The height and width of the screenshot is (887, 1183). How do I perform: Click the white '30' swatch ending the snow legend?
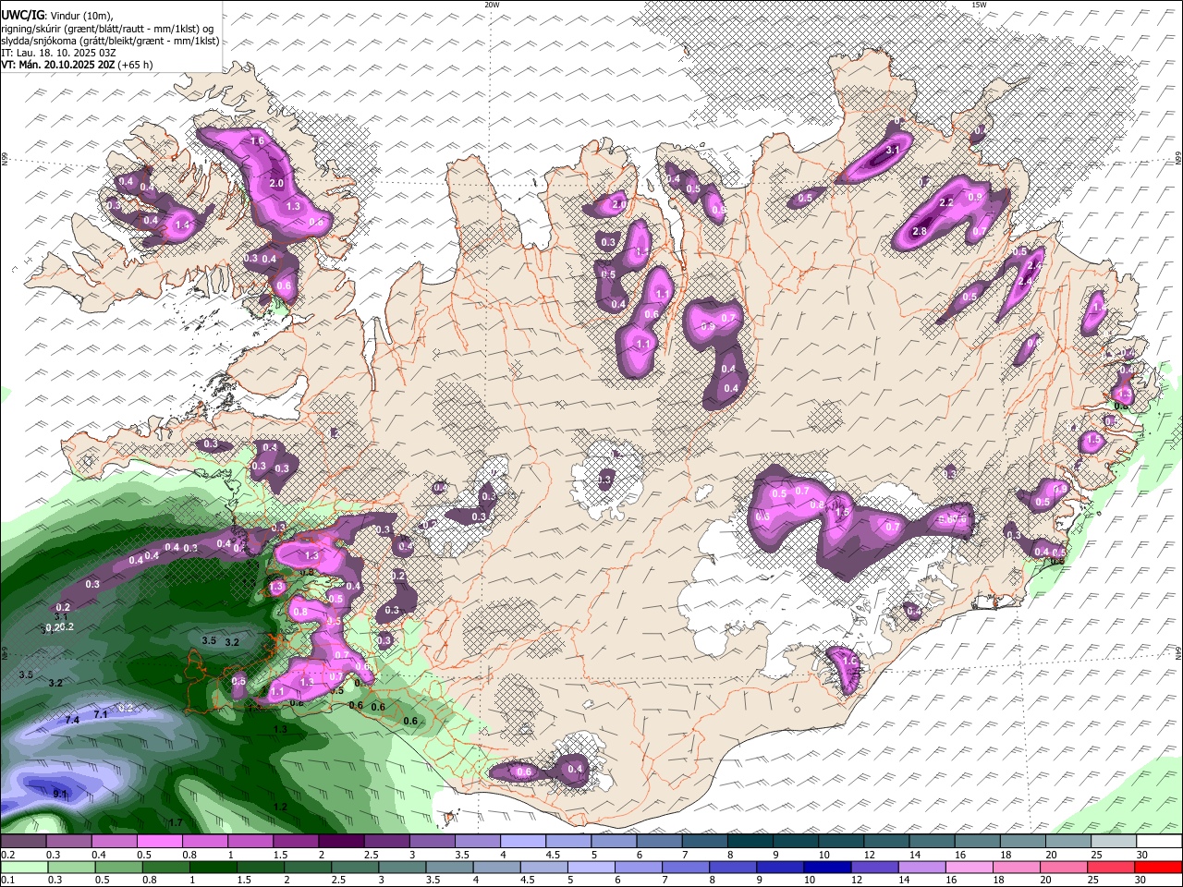click(x=1158, y=842)
